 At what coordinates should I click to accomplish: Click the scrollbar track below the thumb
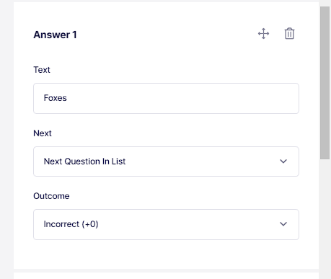(x=325, y=216)
